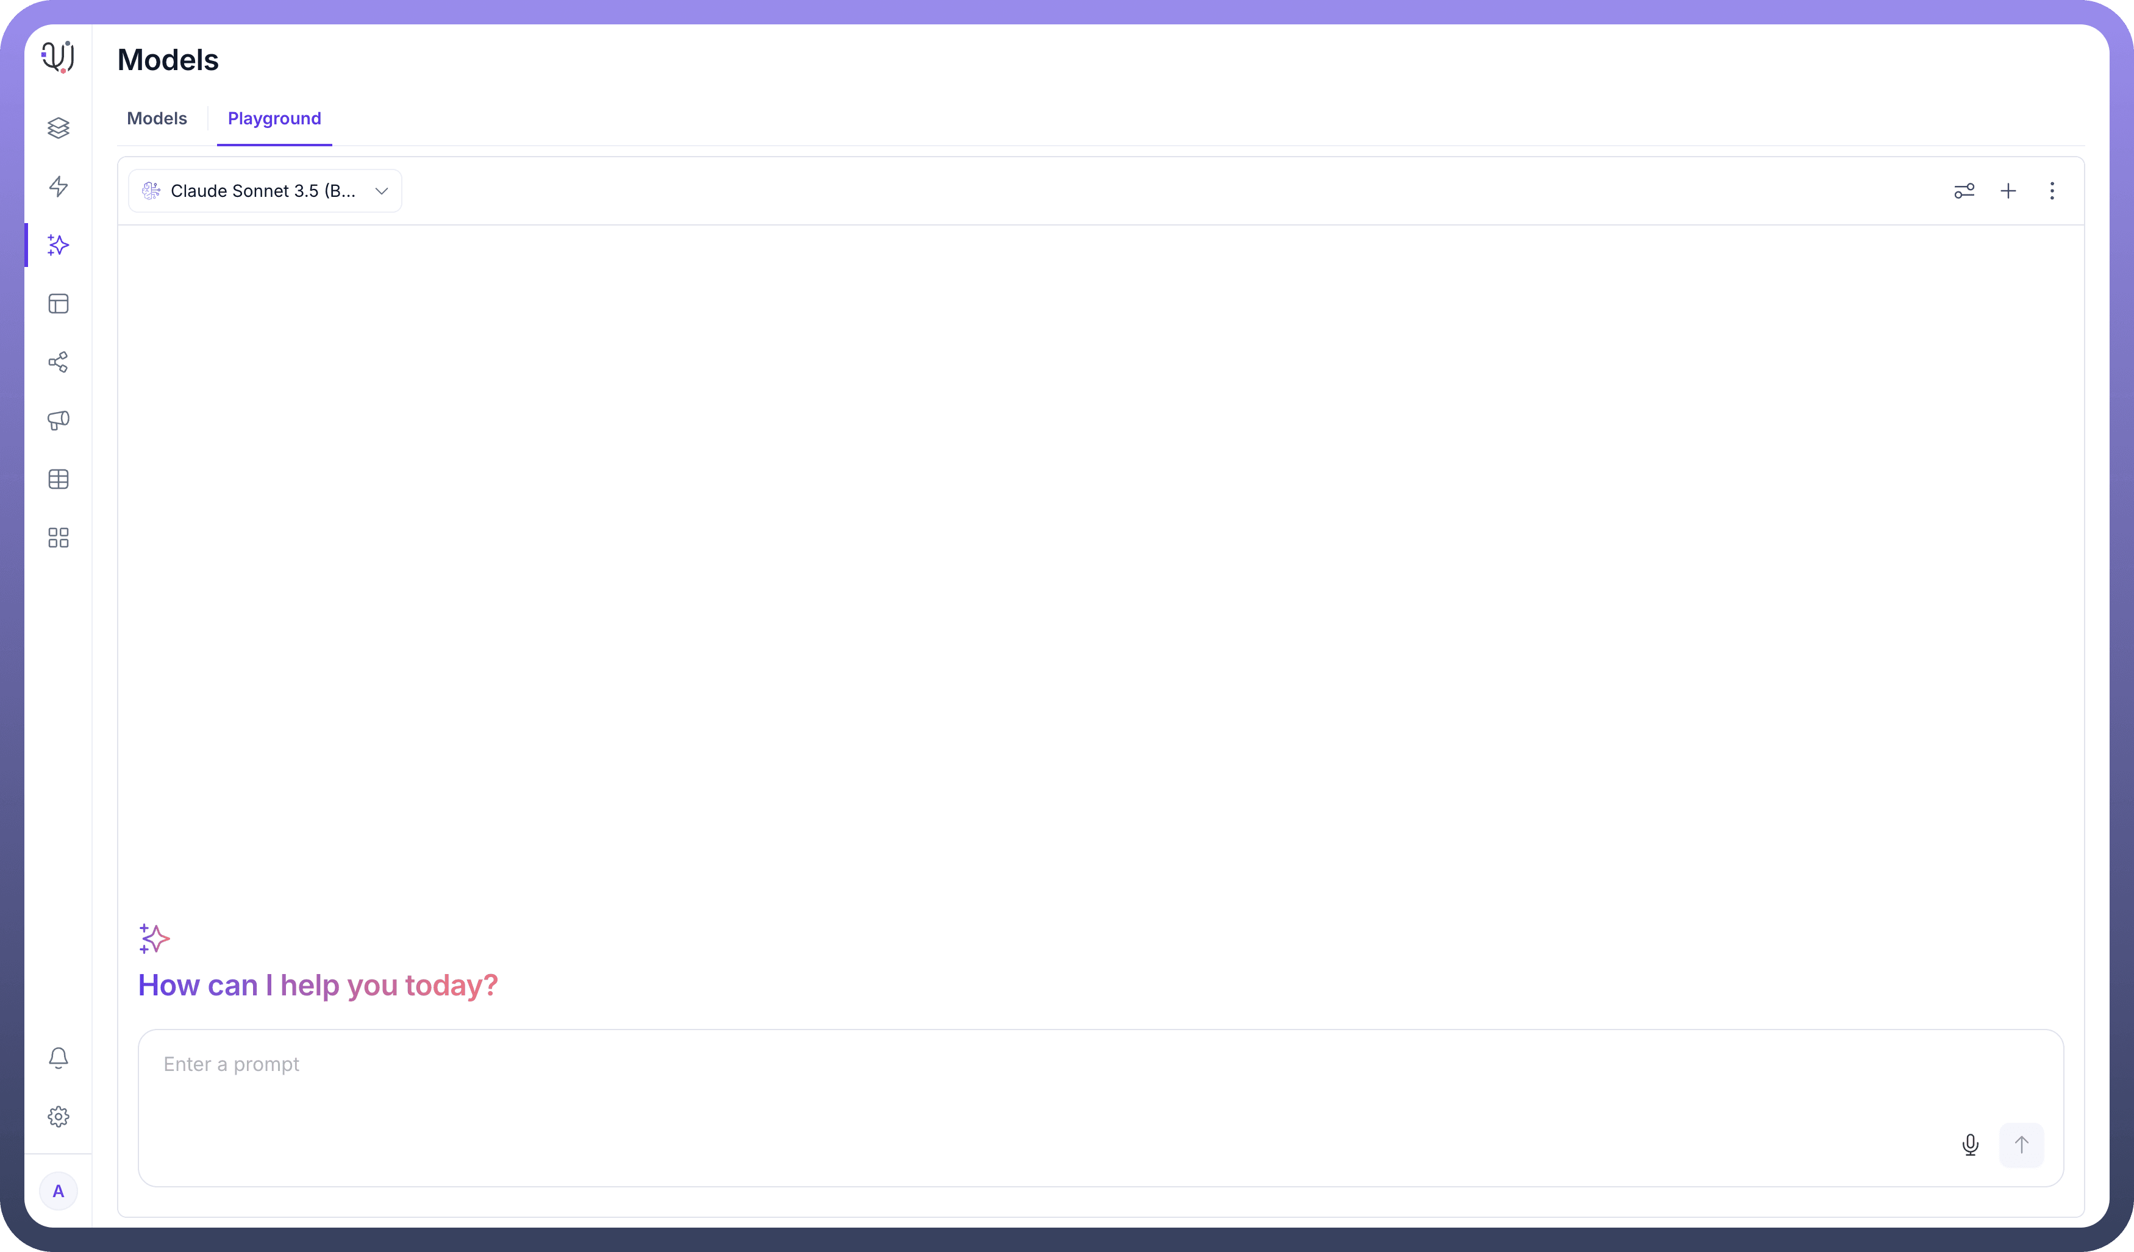Click the table grid sidebar icon

(59, 479)
